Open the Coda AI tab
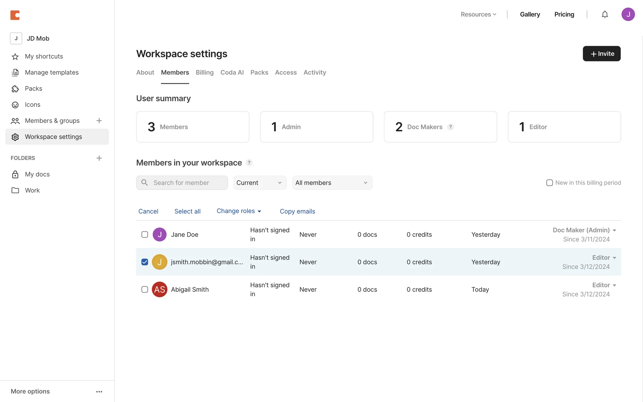The width and height of the screenshot is (643, 402). pyautogui.click(x=232, y=72)
